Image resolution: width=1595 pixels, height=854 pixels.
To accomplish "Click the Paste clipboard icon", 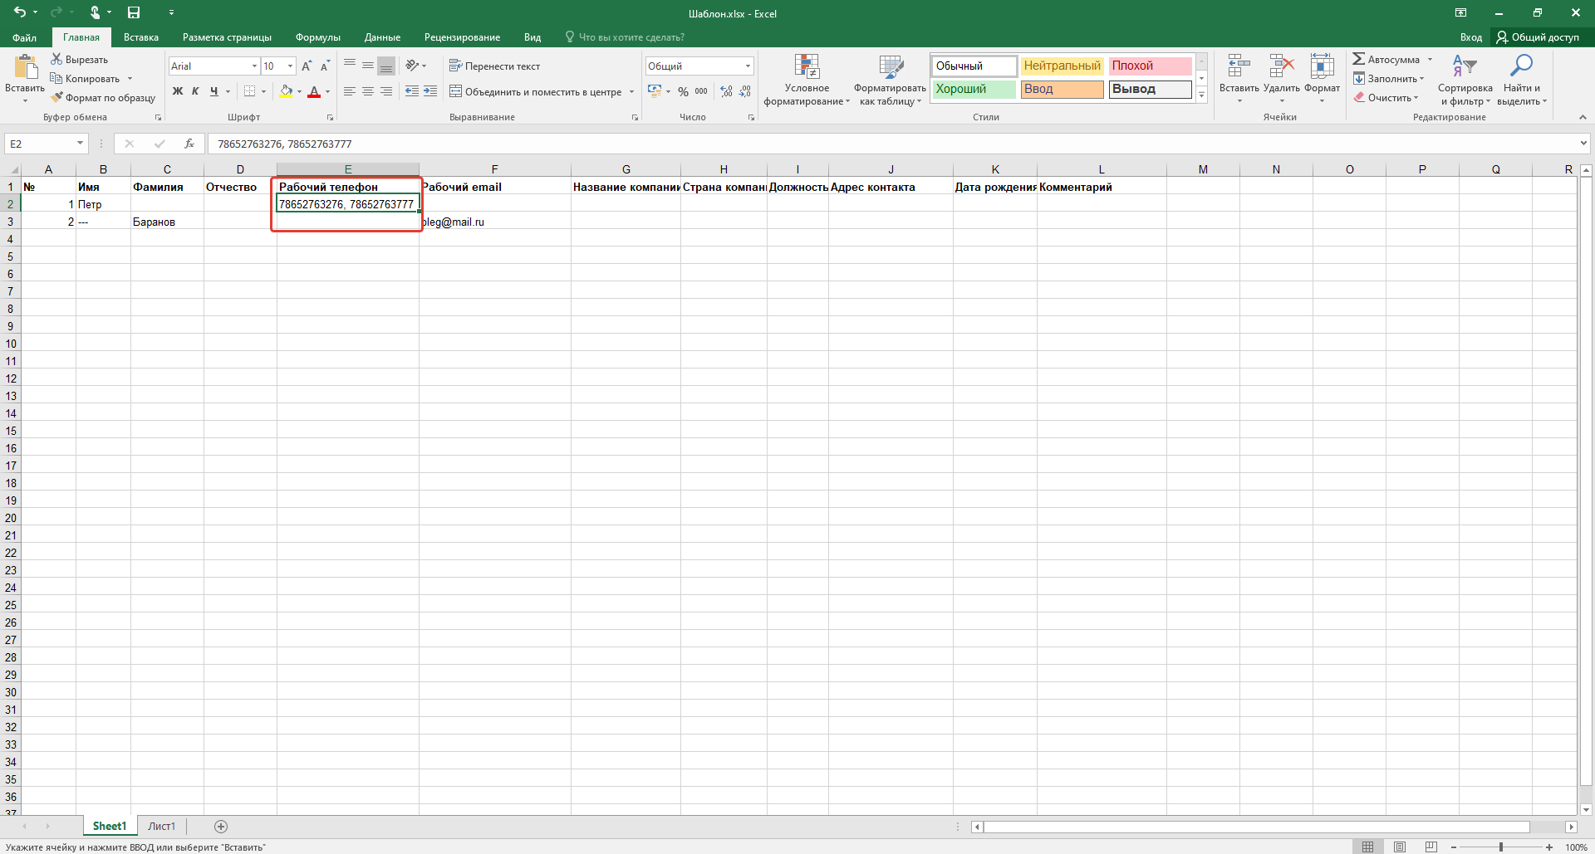I will [x=25, y=66].
